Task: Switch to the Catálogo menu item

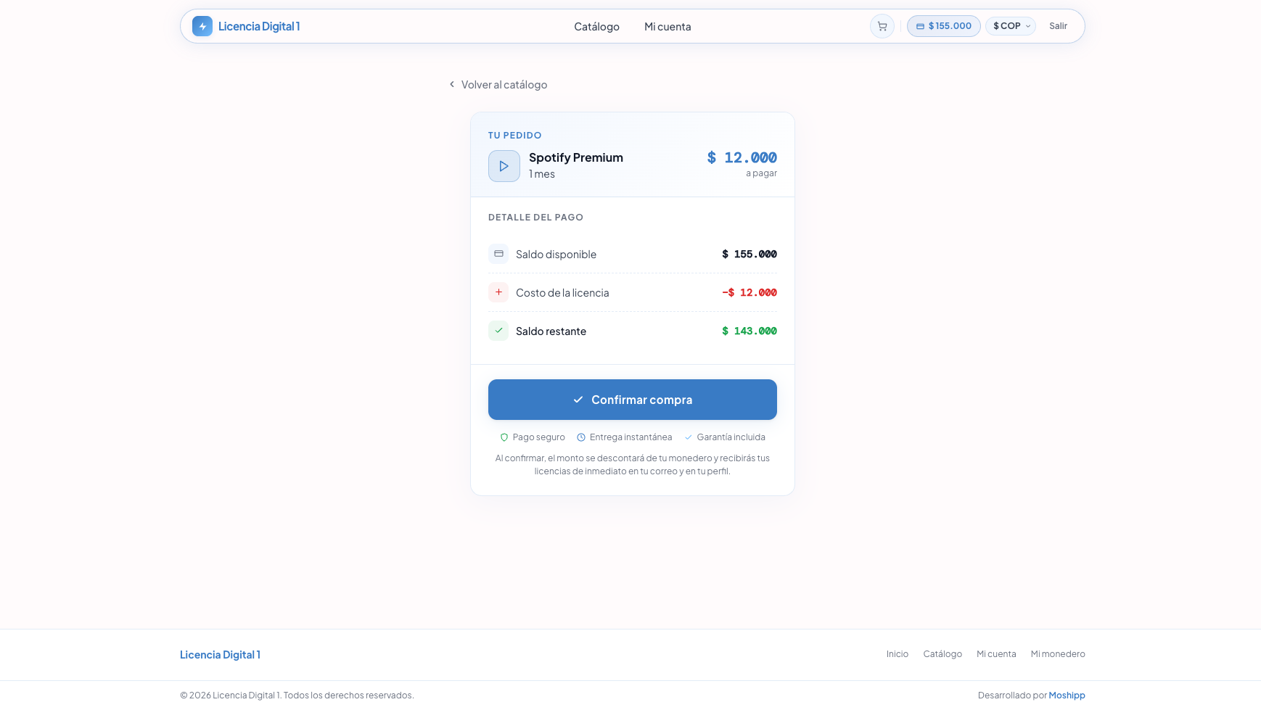Action: 596,26
